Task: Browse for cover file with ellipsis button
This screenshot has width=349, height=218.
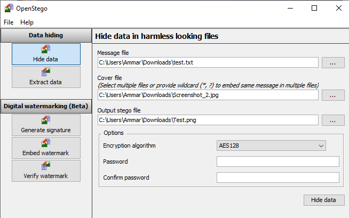Action: point(333,95)
